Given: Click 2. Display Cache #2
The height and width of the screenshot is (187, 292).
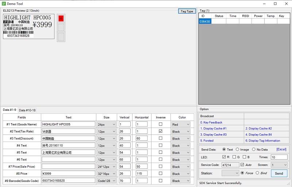Looking at the screenshot, I should coord(258,128).
